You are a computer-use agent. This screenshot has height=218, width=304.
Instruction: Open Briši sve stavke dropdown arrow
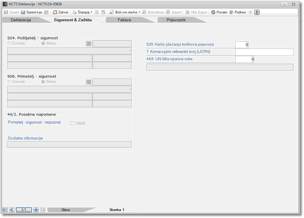coord(140,12)
